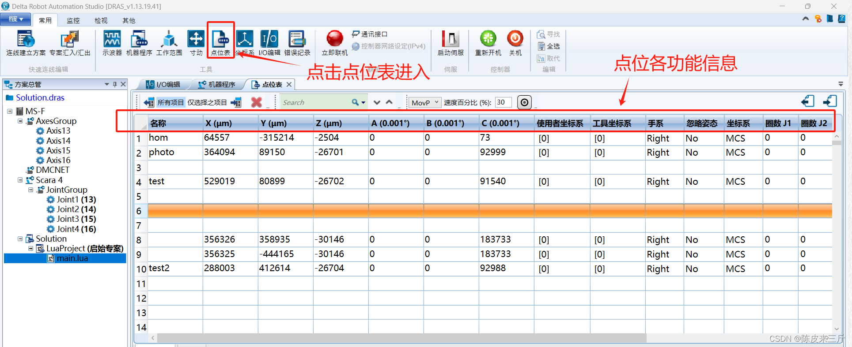The image size is (852, 347).
Task: Open the 连线建立方案 wizard icon
Action: tap(26, 43)
